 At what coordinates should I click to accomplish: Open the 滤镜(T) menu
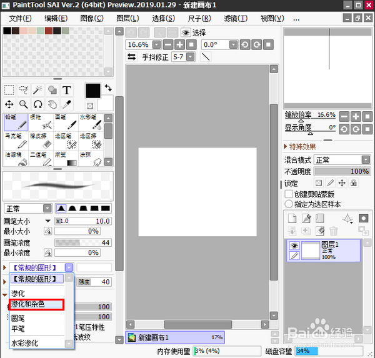tap(236, 18)
